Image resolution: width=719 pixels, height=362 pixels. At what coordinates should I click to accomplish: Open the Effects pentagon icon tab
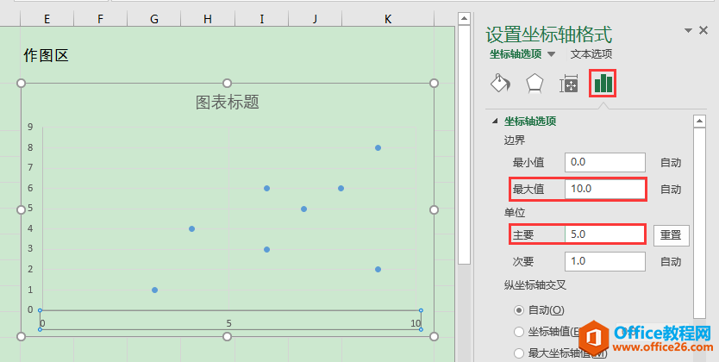pyautogui.click(x=535, y=83)
